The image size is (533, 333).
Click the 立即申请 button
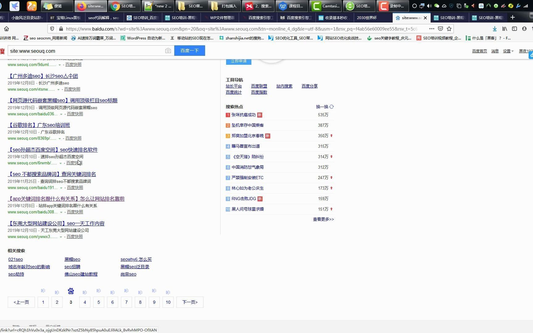[239, 61]
